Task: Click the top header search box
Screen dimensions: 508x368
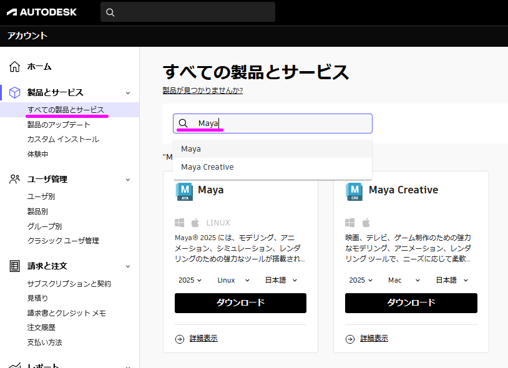Action: [188, 12]
